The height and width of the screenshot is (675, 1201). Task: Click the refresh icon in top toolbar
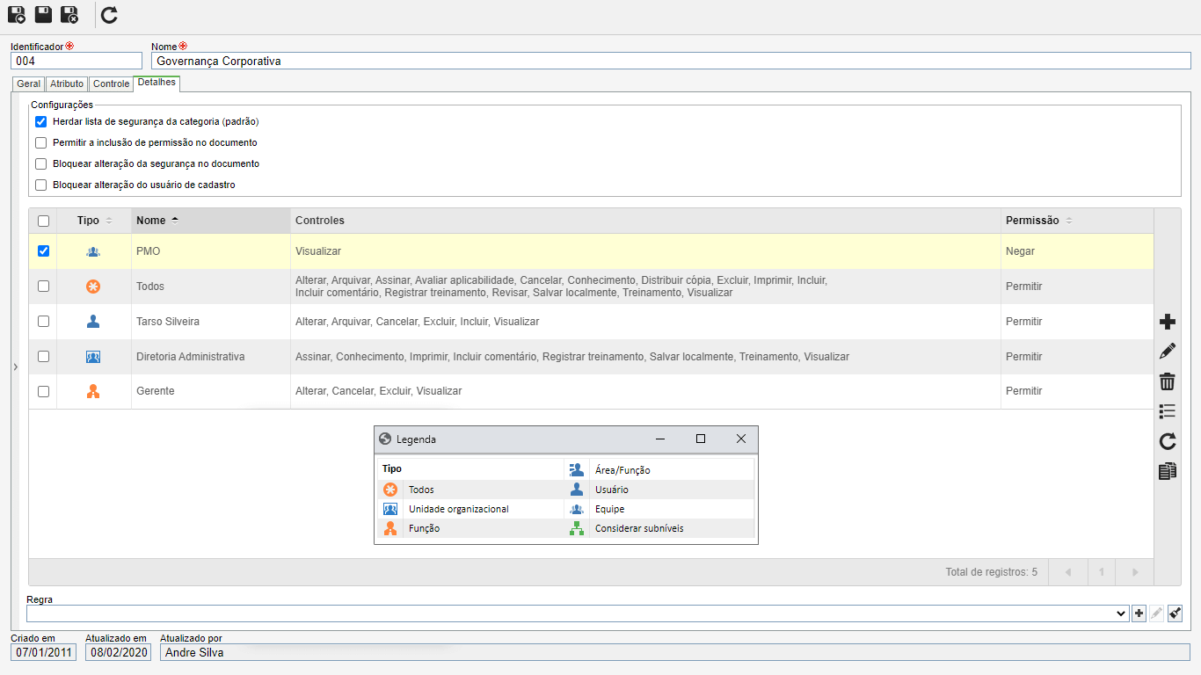(109, 14)
